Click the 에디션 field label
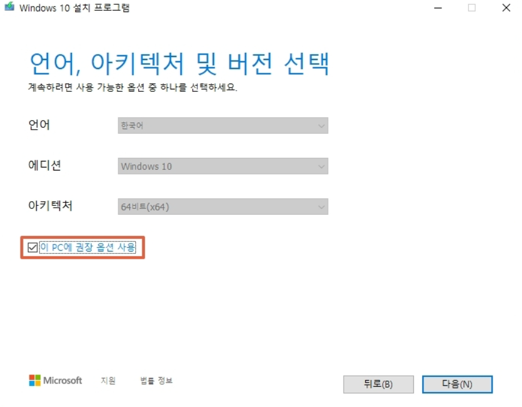522x407 pixels. click(44, 166)
